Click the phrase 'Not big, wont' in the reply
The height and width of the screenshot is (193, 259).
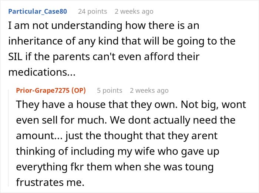coord(213,105)
